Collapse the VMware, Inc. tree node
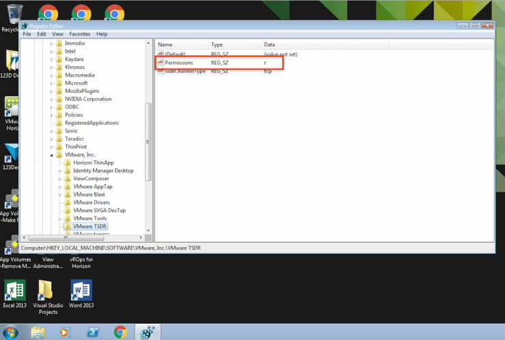 (x=51, y=155)
